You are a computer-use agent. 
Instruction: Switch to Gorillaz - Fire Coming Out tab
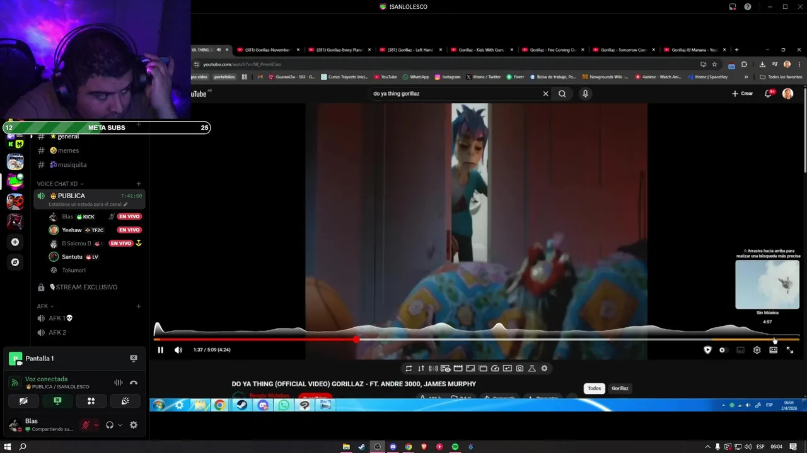pyautogui.click(x=554, y=50)
